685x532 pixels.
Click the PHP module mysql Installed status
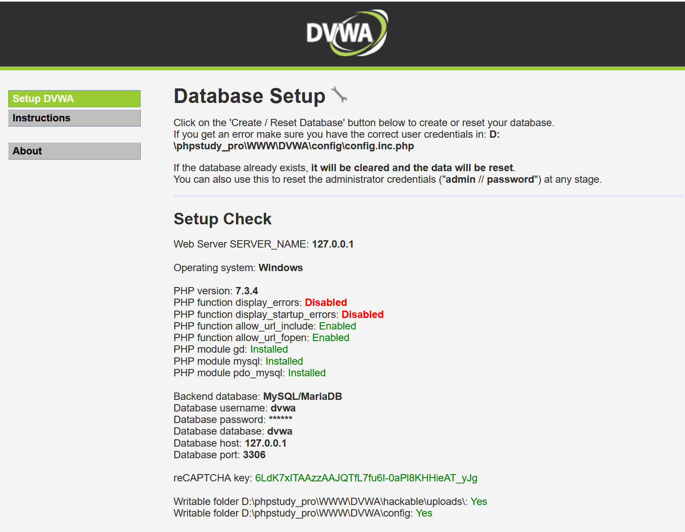(284, 361)
